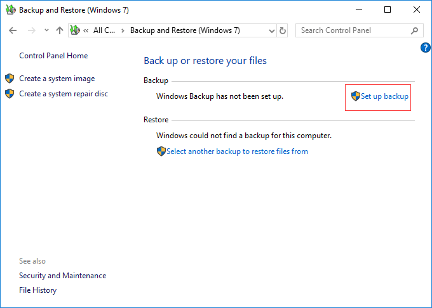Viewport: 432px width, 308px height.
Task: Click 'Windows could not find a backup' message
Action: (244, 136)
